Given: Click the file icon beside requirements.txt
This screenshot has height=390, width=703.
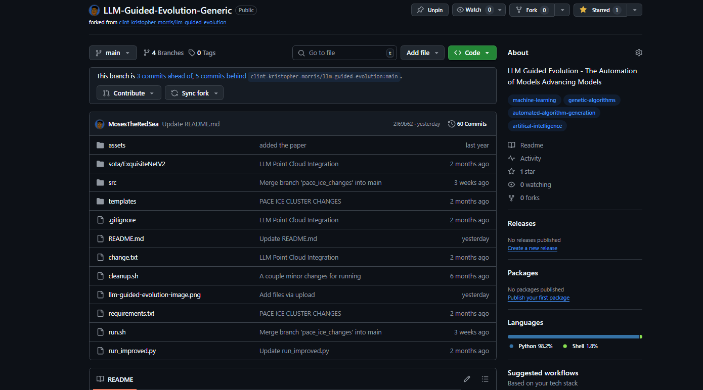Looking at the screenshot, I should click(x=100, y=313).
